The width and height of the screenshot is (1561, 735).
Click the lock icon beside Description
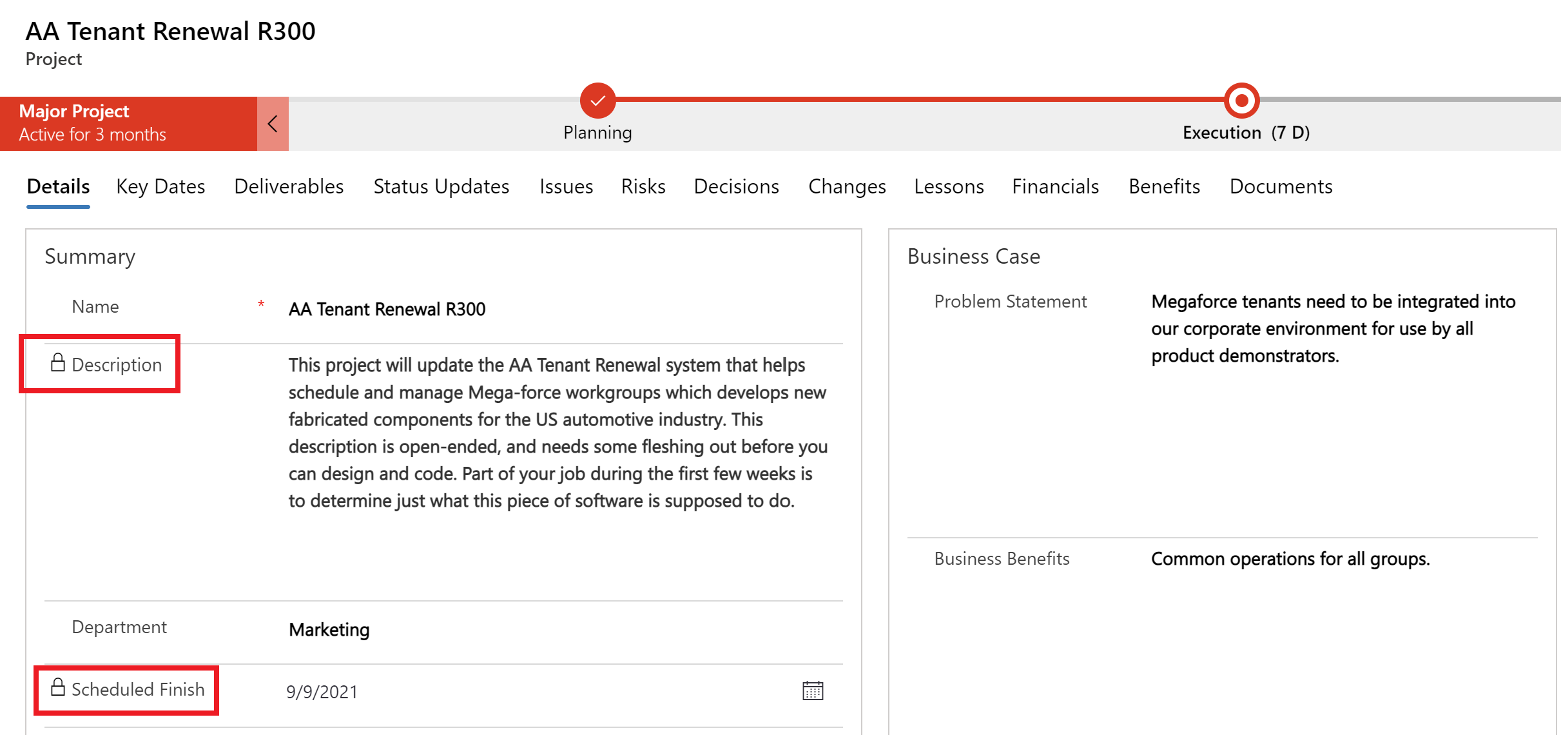pos(58,364)
